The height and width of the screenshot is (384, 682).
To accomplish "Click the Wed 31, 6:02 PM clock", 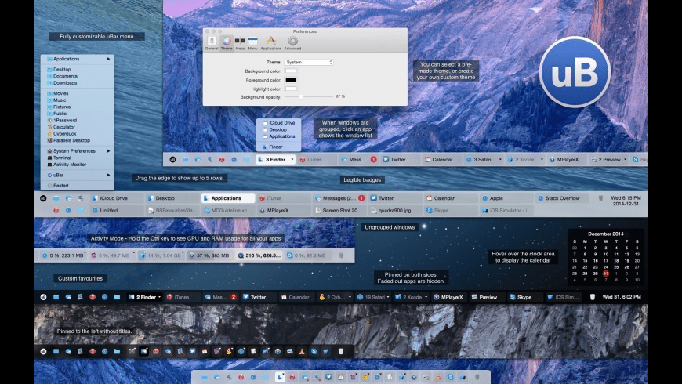I will pyautogui.click(x=622, y=296).
